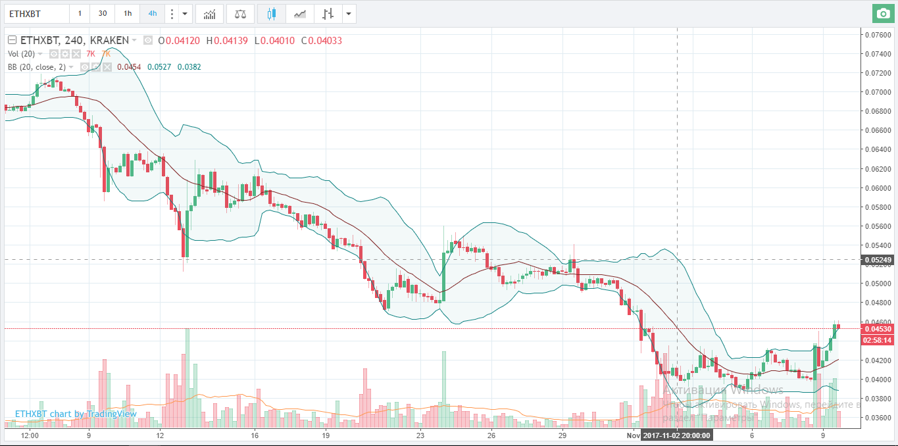Select the Candles chart style icon
This screenshot has width=898, height=446.
pos(272,14)
